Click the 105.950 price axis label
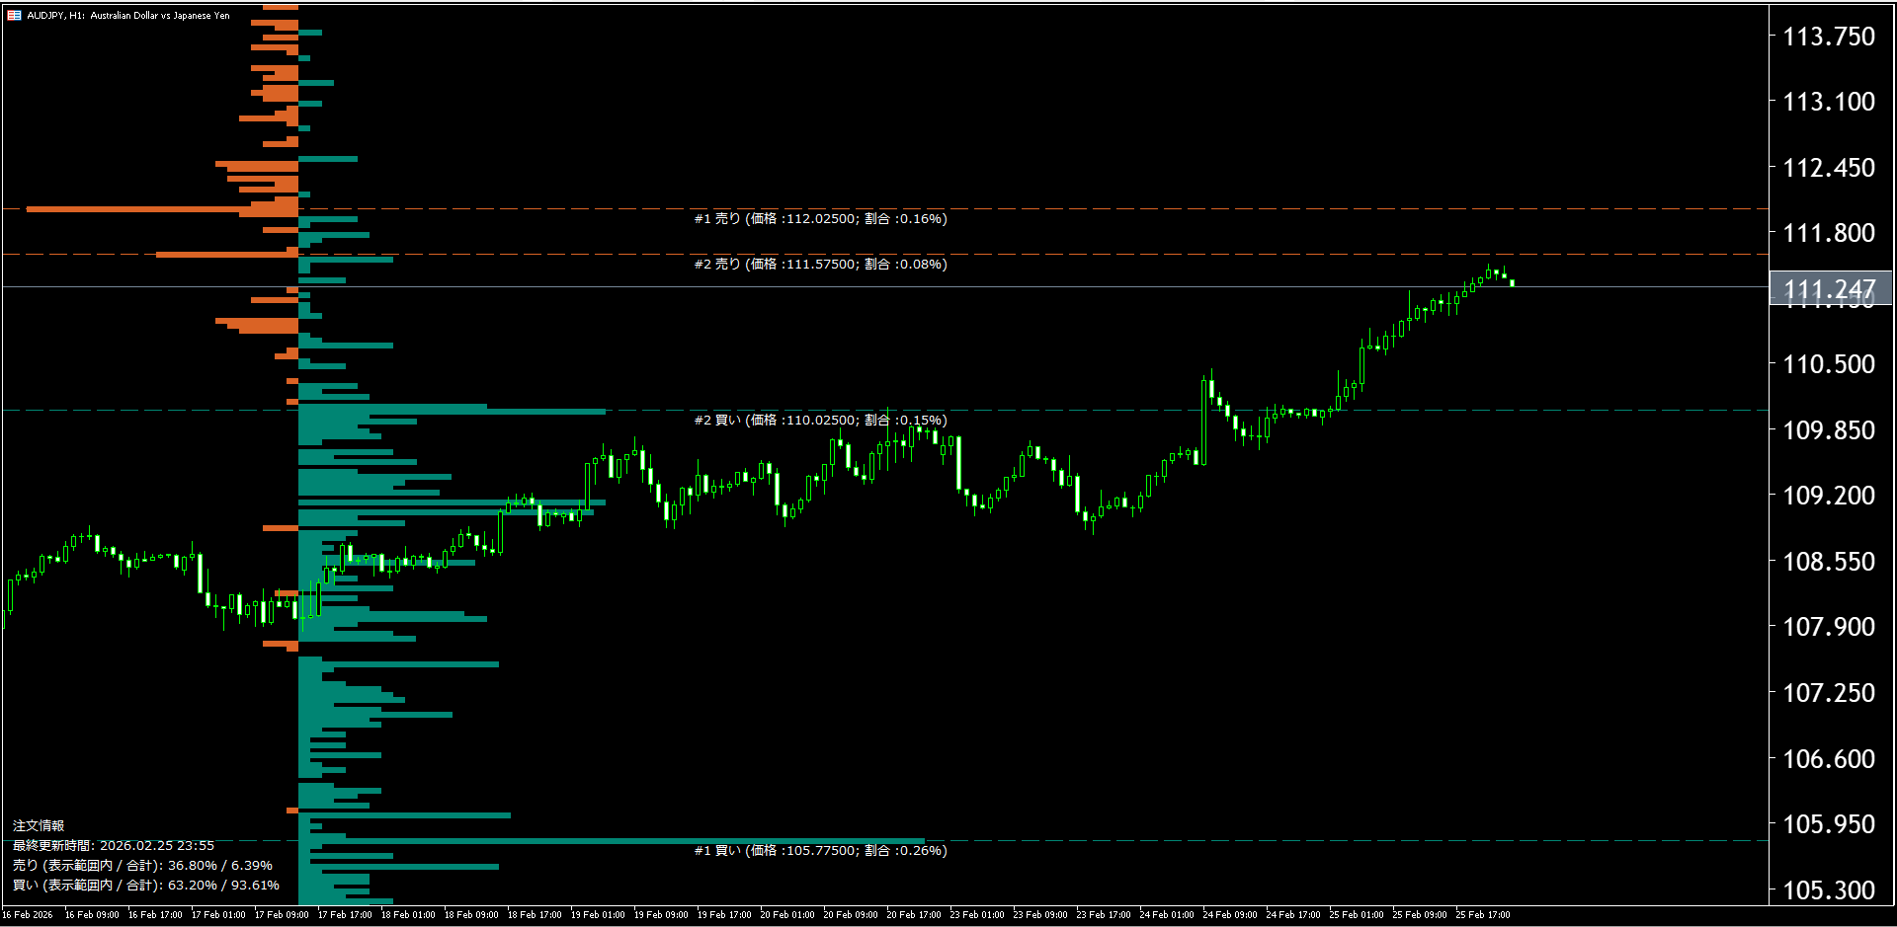 pos(1828,824)
